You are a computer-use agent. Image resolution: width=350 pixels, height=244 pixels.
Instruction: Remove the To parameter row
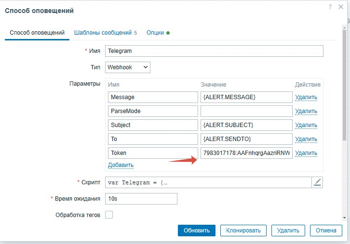pos(306,139)
